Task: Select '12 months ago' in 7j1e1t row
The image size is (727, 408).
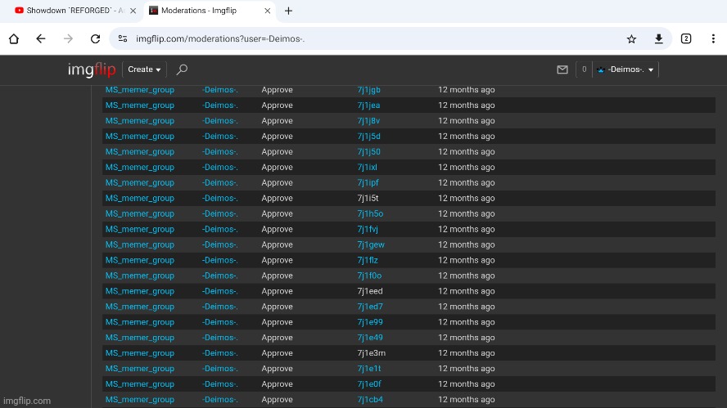Action: (x=467, y=369)
